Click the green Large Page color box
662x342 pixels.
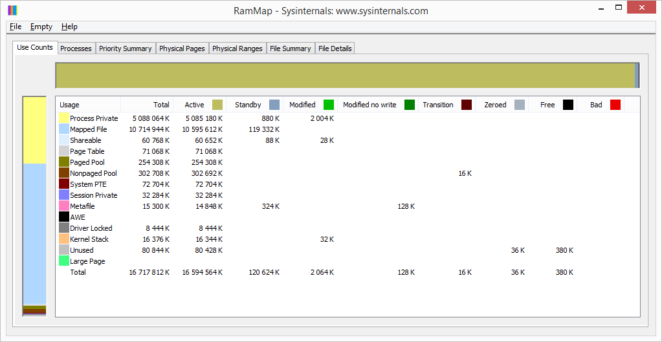click(x=64, y=261)
